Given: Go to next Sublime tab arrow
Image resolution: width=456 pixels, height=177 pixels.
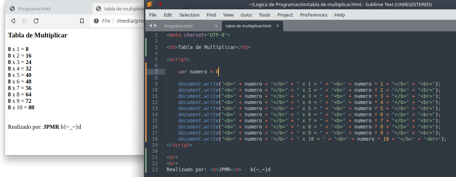Looking at the screenshot, I should (x=155, y=26).
